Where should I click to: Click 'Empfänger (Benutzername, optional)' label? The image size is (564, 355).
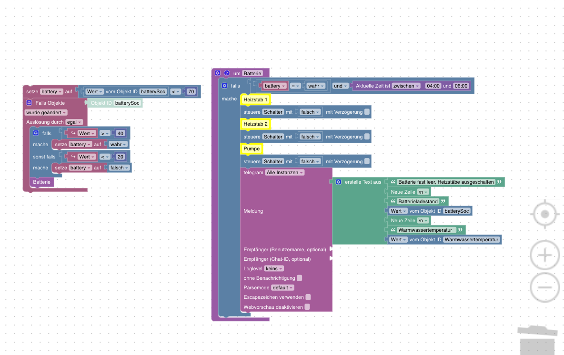click(285, 249)
